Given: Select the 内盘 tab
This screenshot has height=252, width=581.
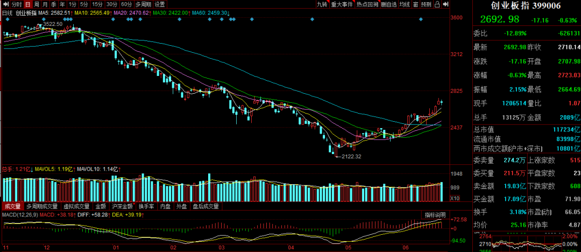Looking at the screenshot, I should click(166, 206).
